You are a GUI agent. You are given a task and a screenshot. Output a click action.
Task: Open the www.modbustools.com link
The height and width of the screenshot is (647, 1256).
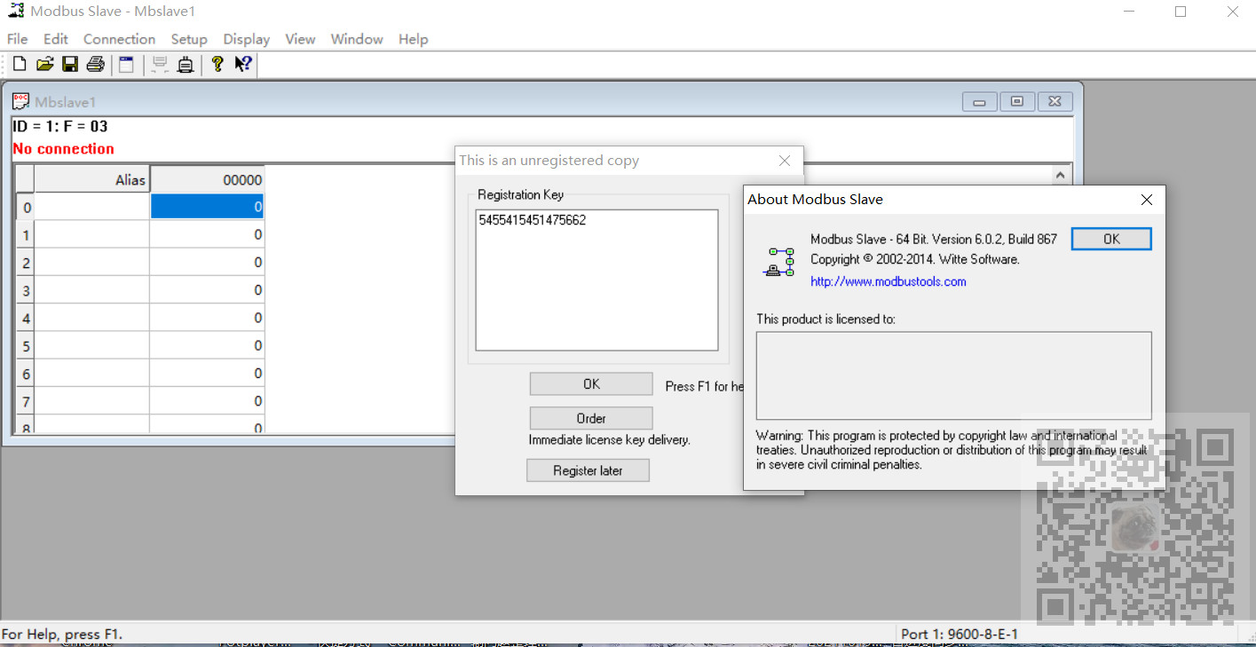[x=888, y=281]
